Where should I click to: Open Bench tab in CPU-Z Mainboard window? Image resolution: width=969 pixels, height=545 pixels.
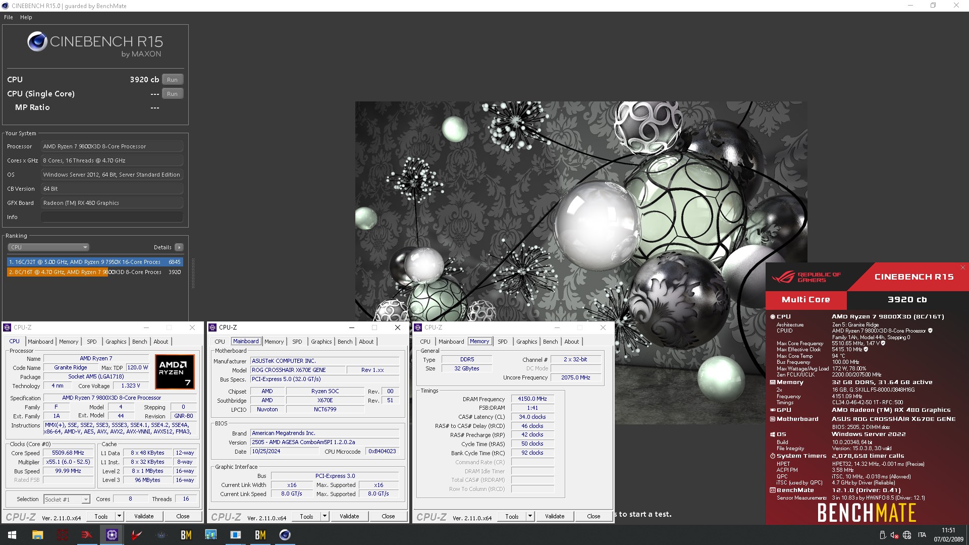click(345, 342)
